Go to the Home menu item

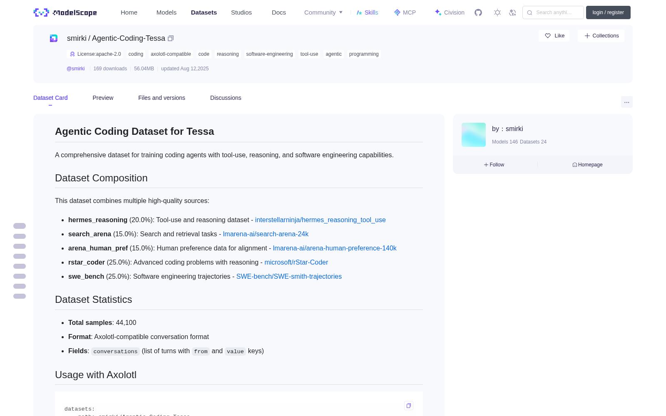[x=129, y=12]
